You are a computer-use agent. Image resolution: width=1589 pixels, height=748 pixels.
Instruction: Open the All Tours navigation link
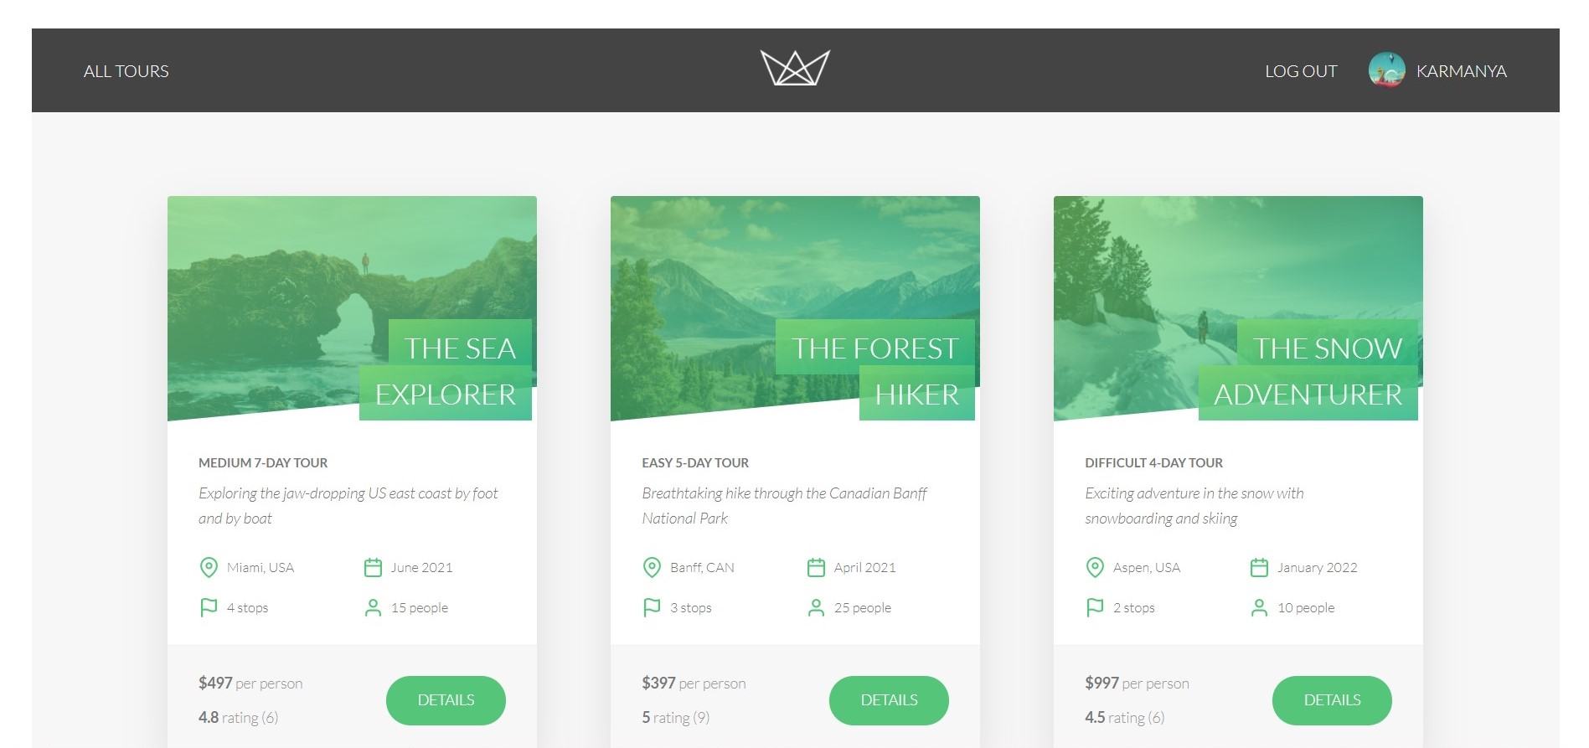126,71
